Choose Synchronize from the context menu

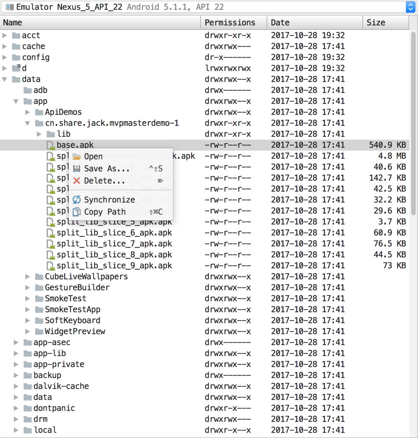121,199
